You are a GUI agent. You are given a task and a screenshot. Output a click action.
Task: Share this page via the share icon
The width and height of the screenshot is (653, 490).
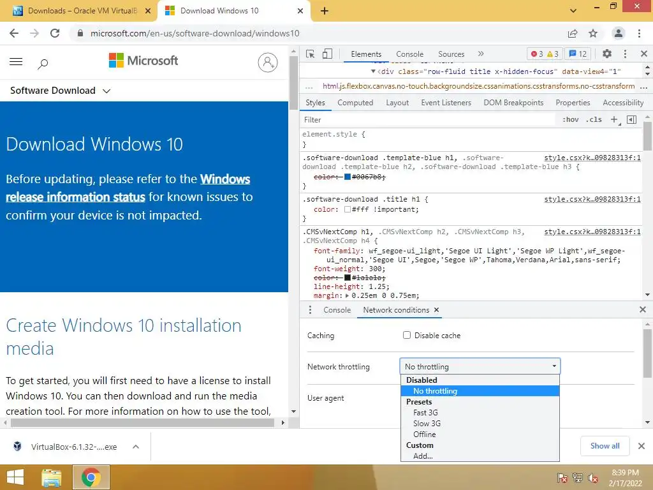pos(573,33)
